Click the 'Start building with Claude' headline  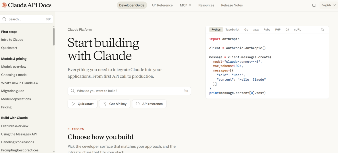point(103,49)
